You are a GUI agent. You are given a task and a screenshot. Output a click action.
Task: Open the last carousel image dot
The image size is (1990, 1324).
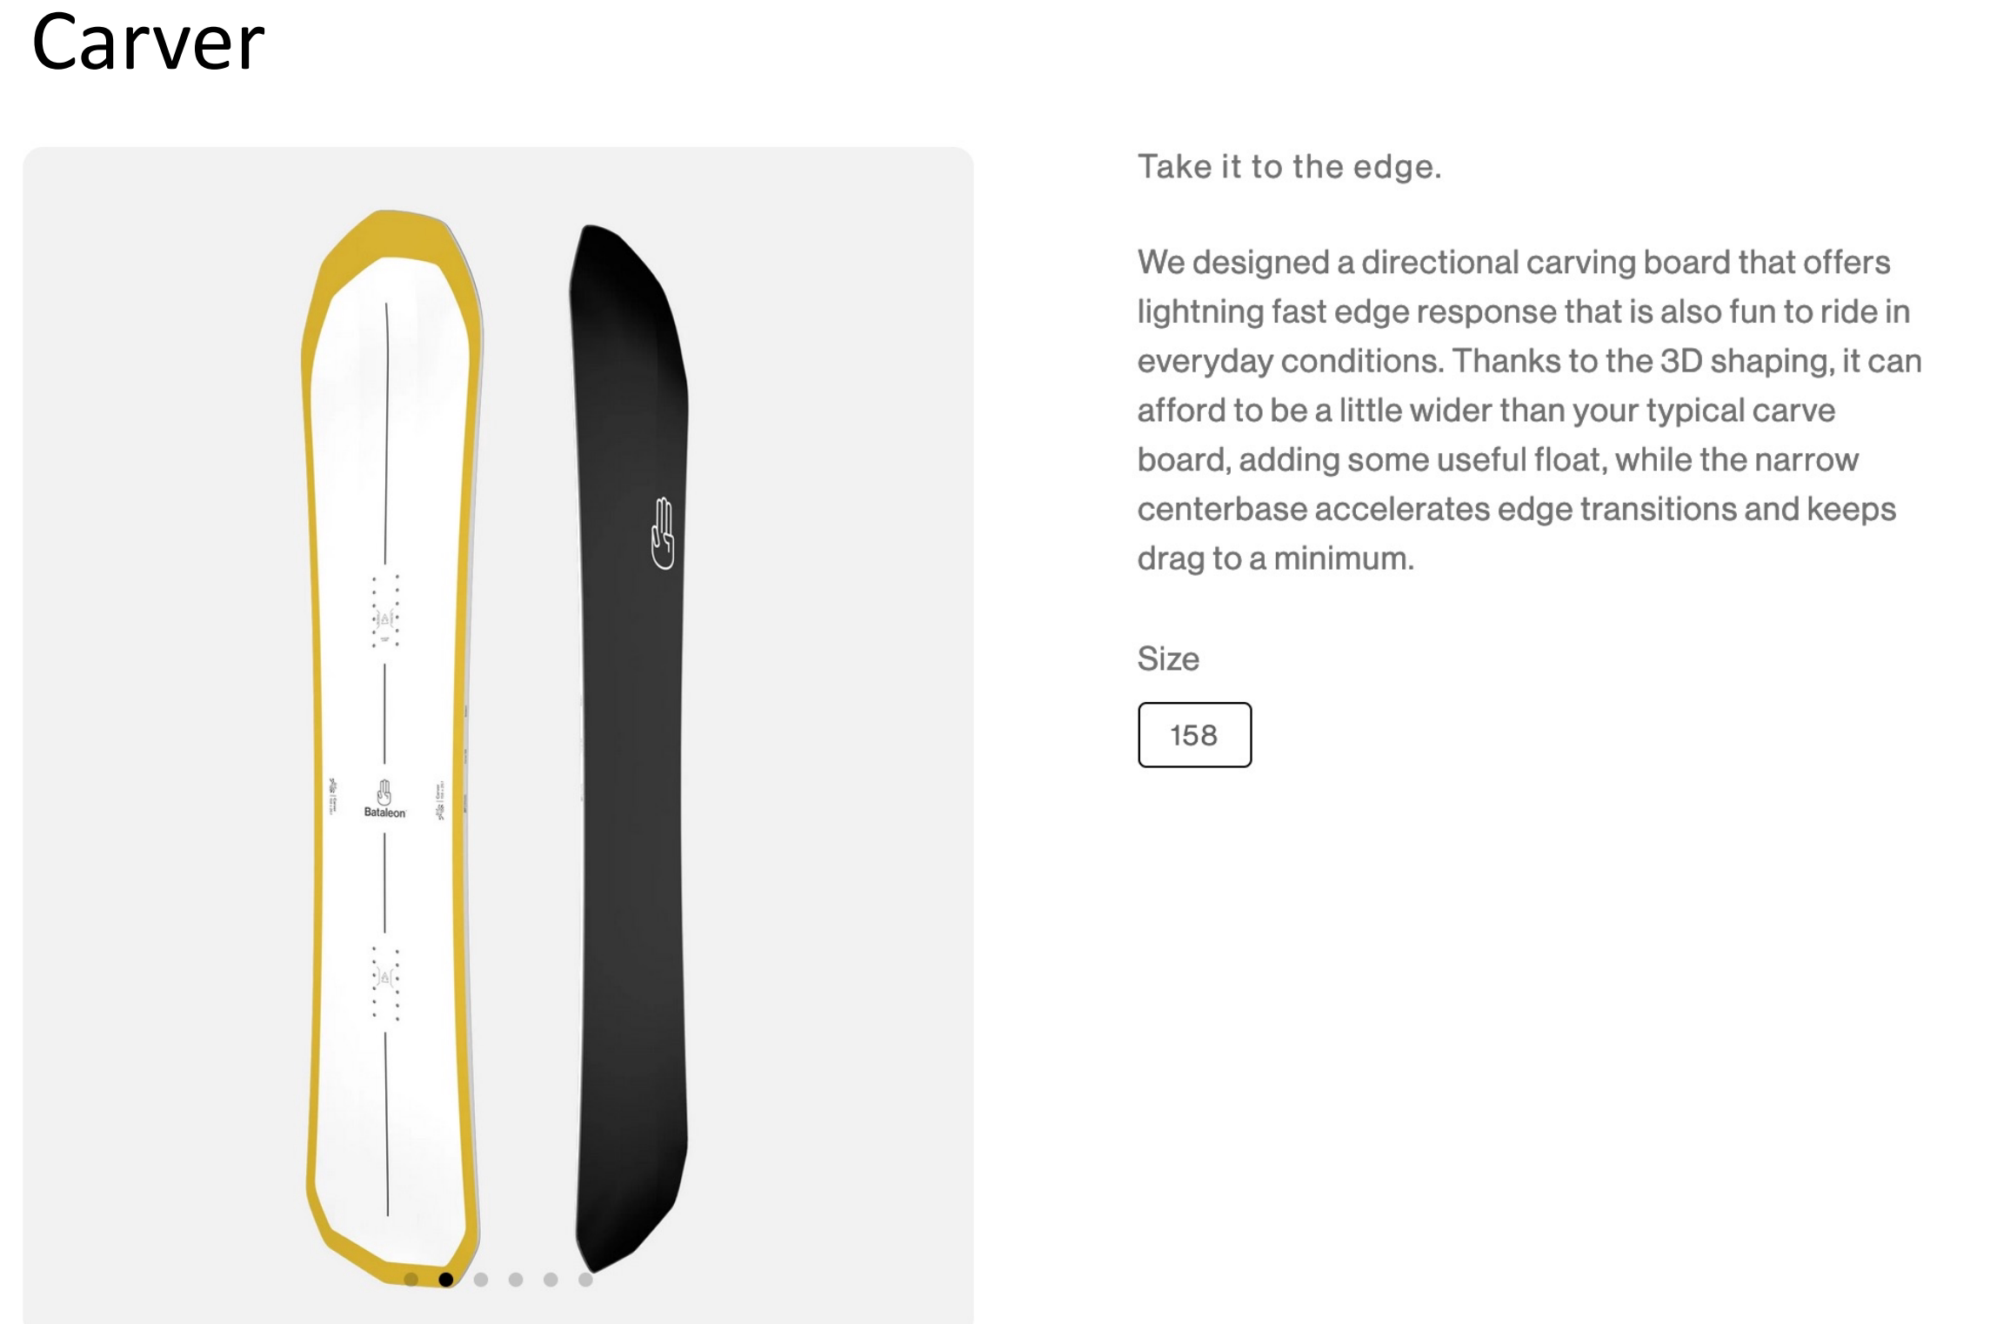point(585,1279)
